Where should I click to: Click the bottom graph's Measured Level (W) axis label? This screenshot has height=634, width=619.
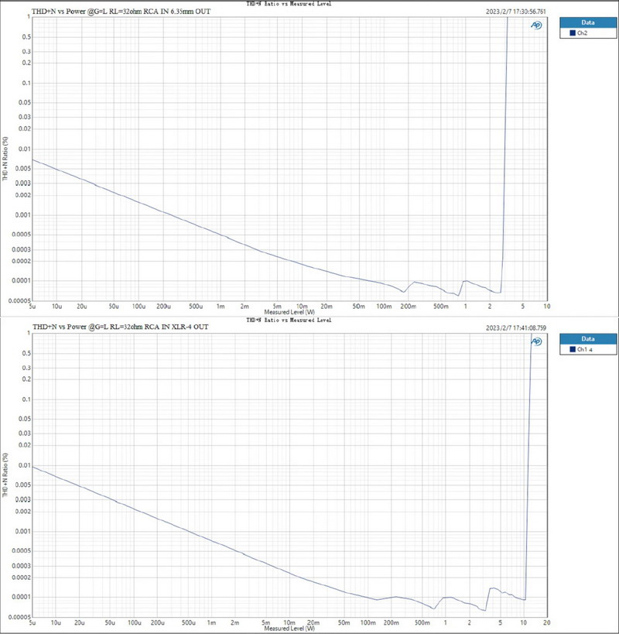tap(289, 629)
